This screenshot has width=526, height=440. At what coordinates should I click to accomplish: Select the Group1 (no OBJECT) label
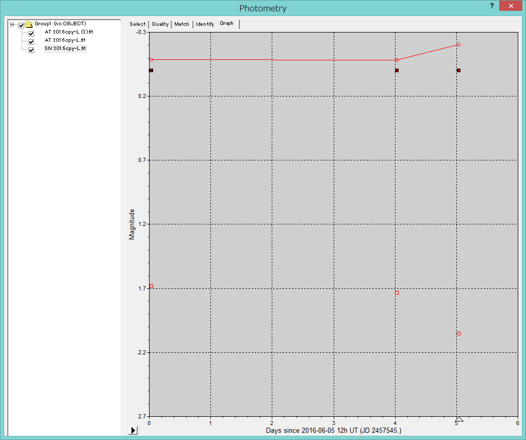tap(60, 24)
